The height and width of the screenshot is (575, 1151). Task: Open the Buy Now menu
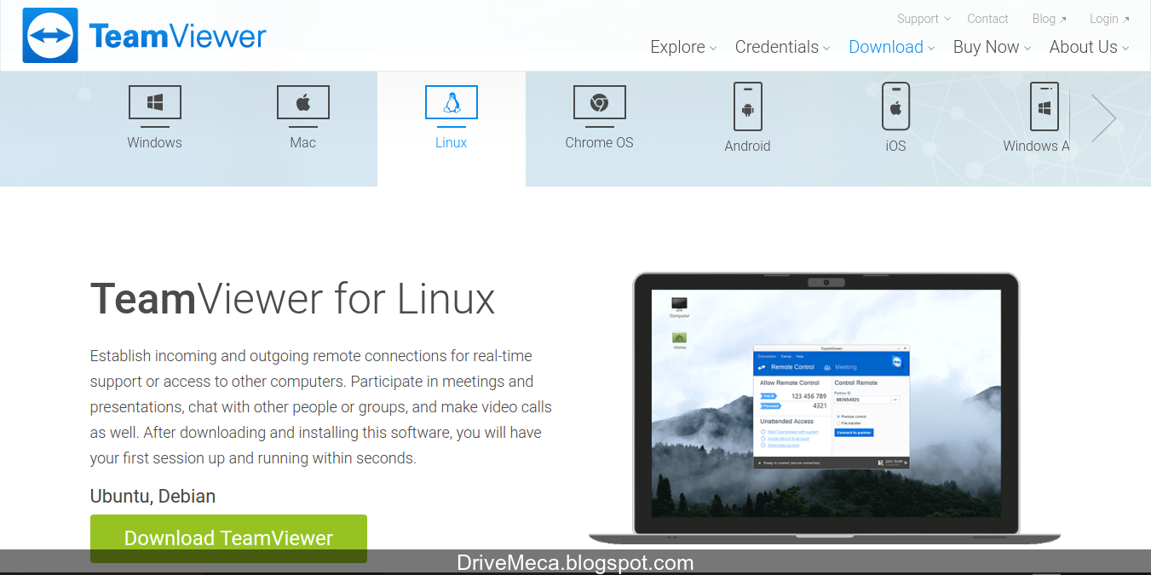992,47
